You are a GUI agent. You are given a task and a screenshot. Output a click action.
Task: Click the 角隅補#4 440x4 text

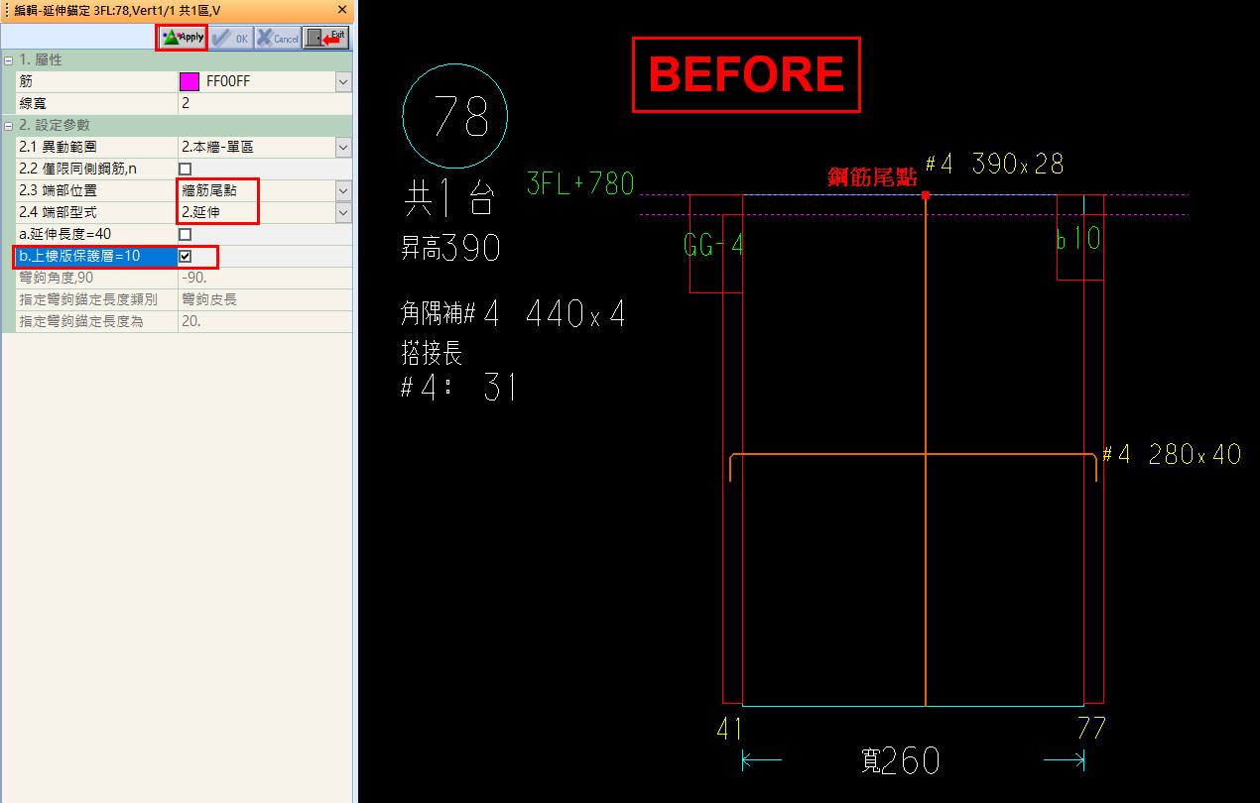click(513, 316)
